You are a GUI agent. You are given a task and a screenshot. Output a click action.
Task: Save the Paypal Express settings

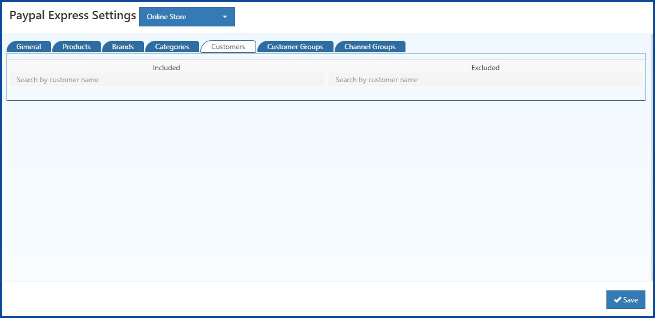[626, 299]
